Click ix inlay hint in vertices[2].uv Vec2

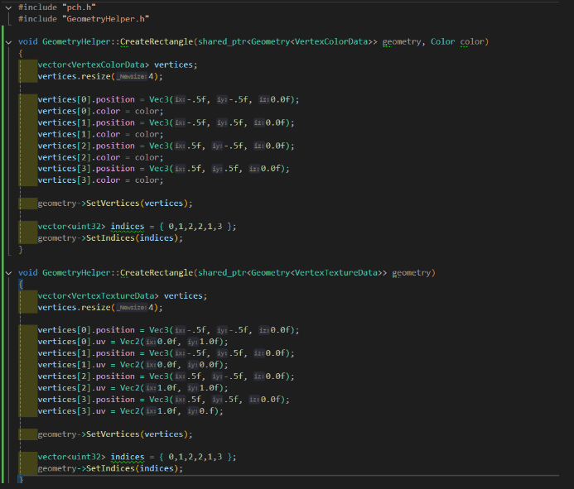click(152, 388)
